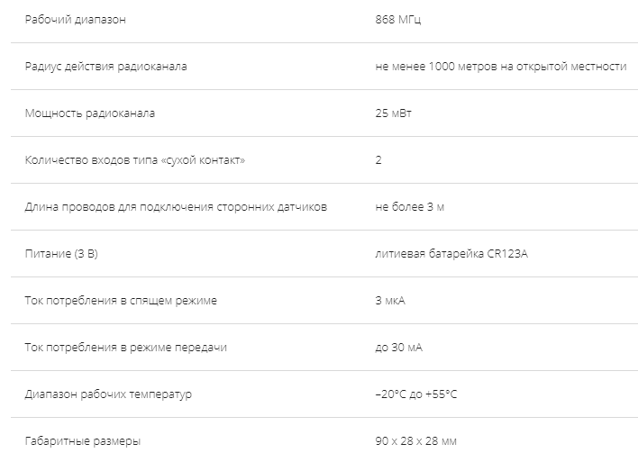The height and width of the screenshot is (462, 638).
Task: Click "Ток потребления в спящем режиме" label
Action: click(x=121, y=301)
